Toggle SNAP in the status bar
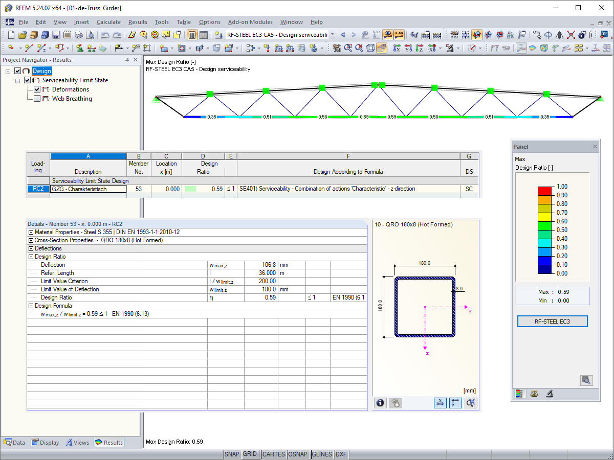The width and height of the screenshot is (614, 460). [232, 454]
